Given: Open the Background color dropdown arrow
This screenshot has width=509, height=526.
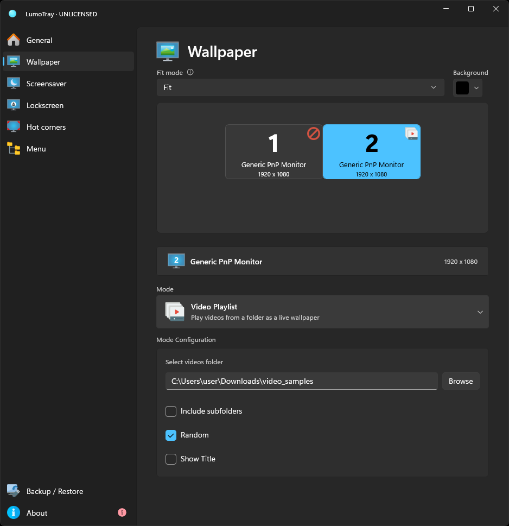Looking at the screenshot, I should 476,88.
